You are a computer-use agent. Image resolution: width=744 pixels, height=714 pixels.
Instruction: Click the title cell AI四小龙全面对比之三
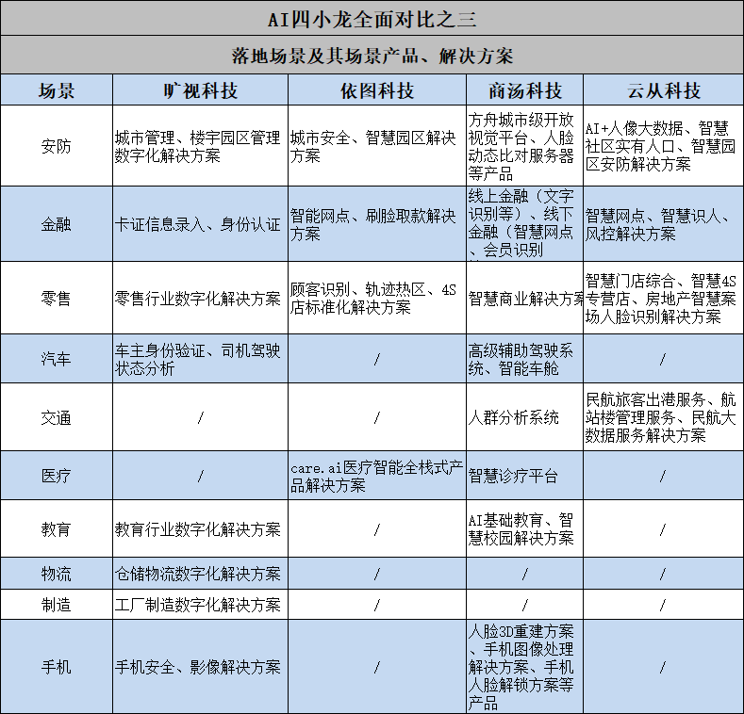click(x=372, y=18)
